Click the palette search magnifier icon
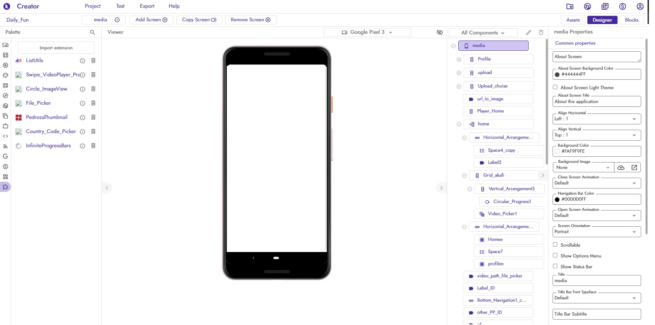The height and width of the screenshot is (325, 655). [x=92, y=32]
